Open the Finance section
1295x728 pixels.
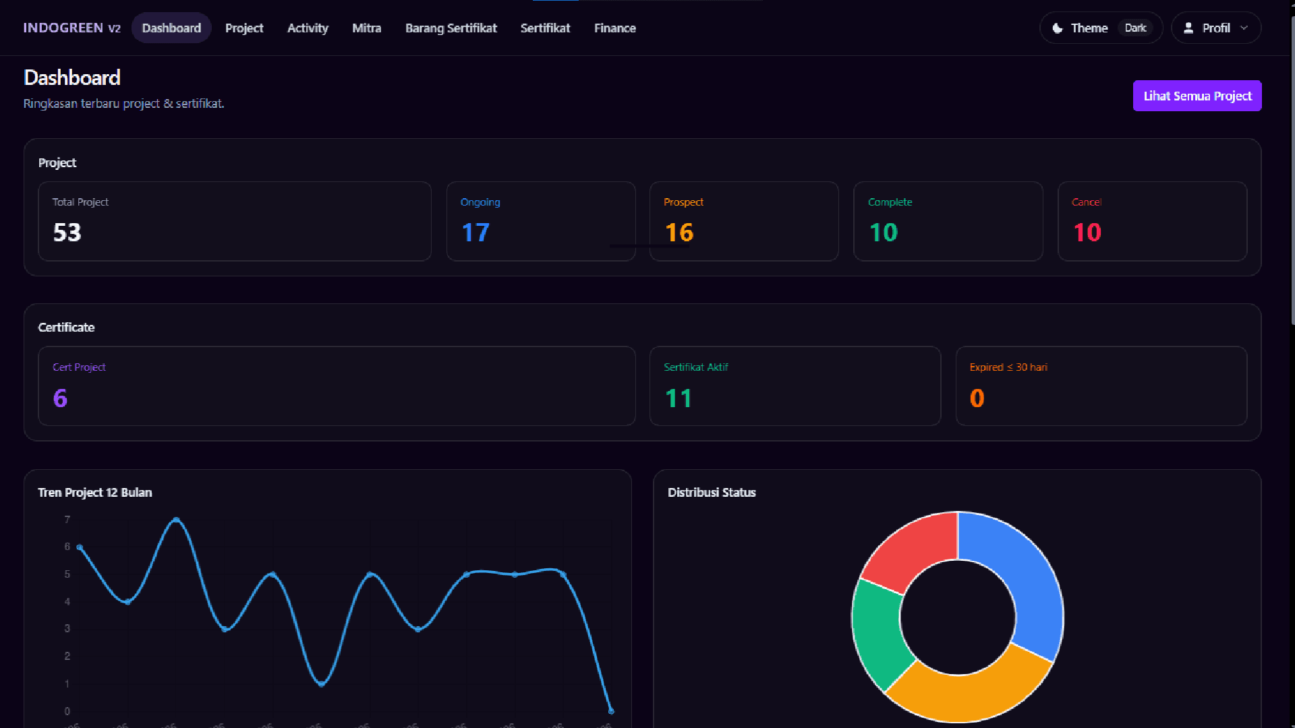point(614,28)
